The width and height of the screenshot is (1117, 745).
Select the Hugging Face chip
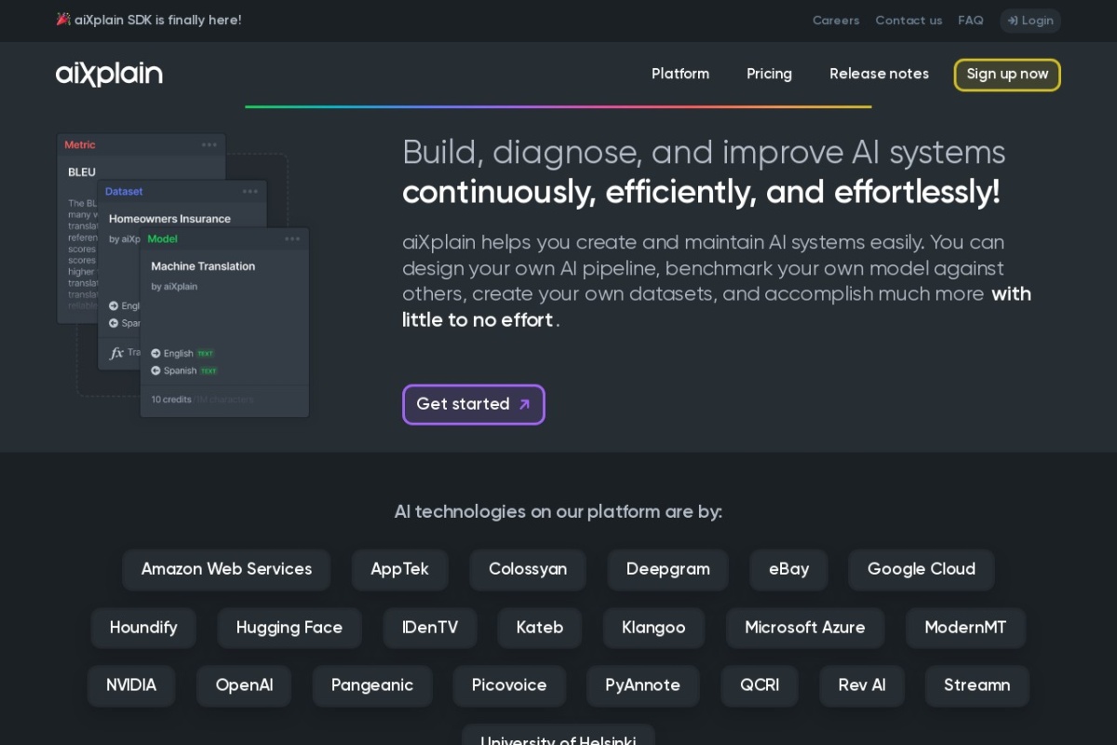[x=289, y=628]
